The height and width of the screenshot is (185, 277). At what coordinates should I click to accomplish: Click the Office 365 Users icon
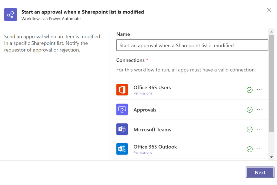(x=122, y=90)
